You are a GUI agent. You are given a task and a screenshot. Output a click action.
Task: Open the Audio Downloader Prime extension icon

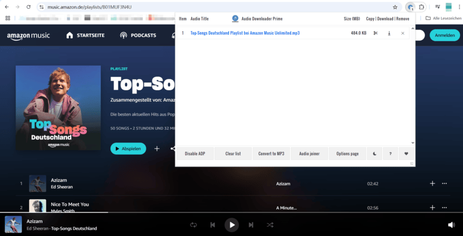(411, 7)
